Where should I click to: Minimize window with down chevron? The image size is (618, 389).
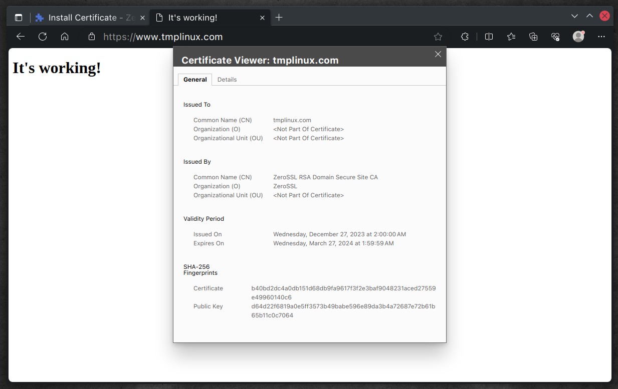575,16
